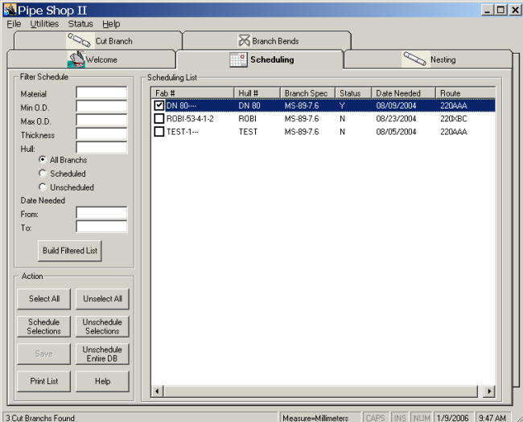Open the Status menu
The height and width of the screenshot is (422, 523).
coord(80,24)
